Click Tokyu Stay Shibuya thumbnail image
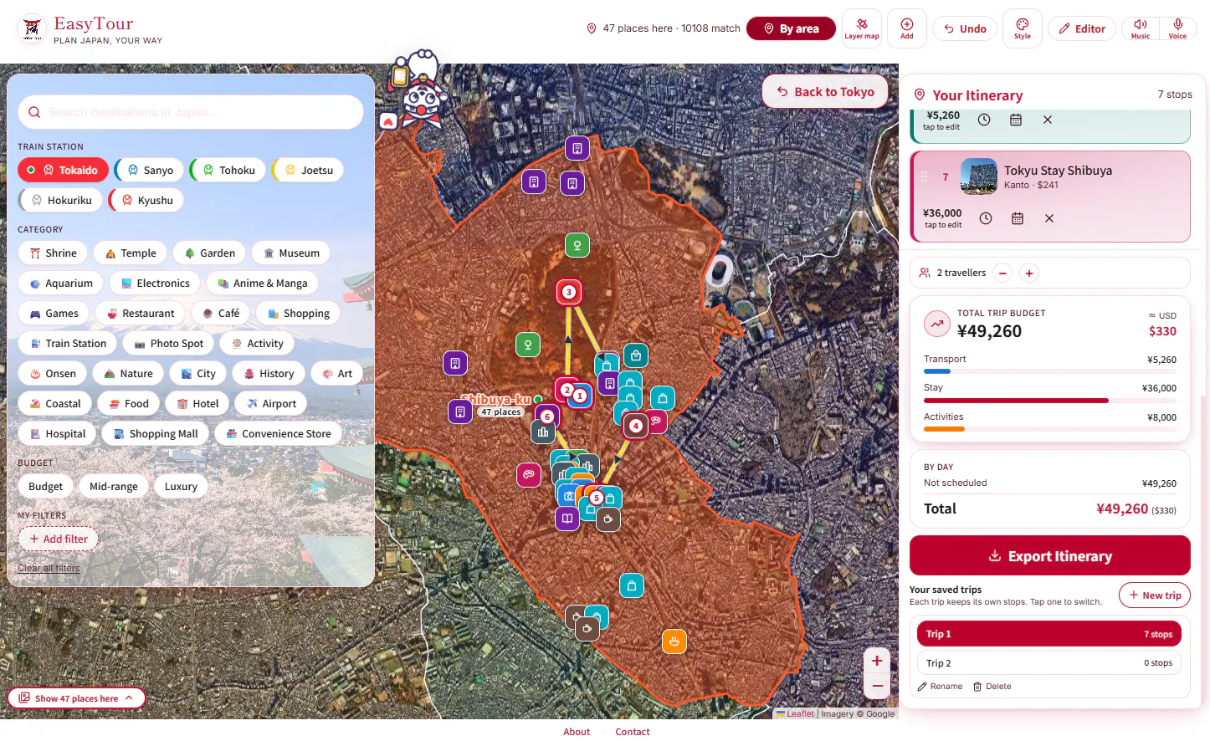 pos(979,176)
